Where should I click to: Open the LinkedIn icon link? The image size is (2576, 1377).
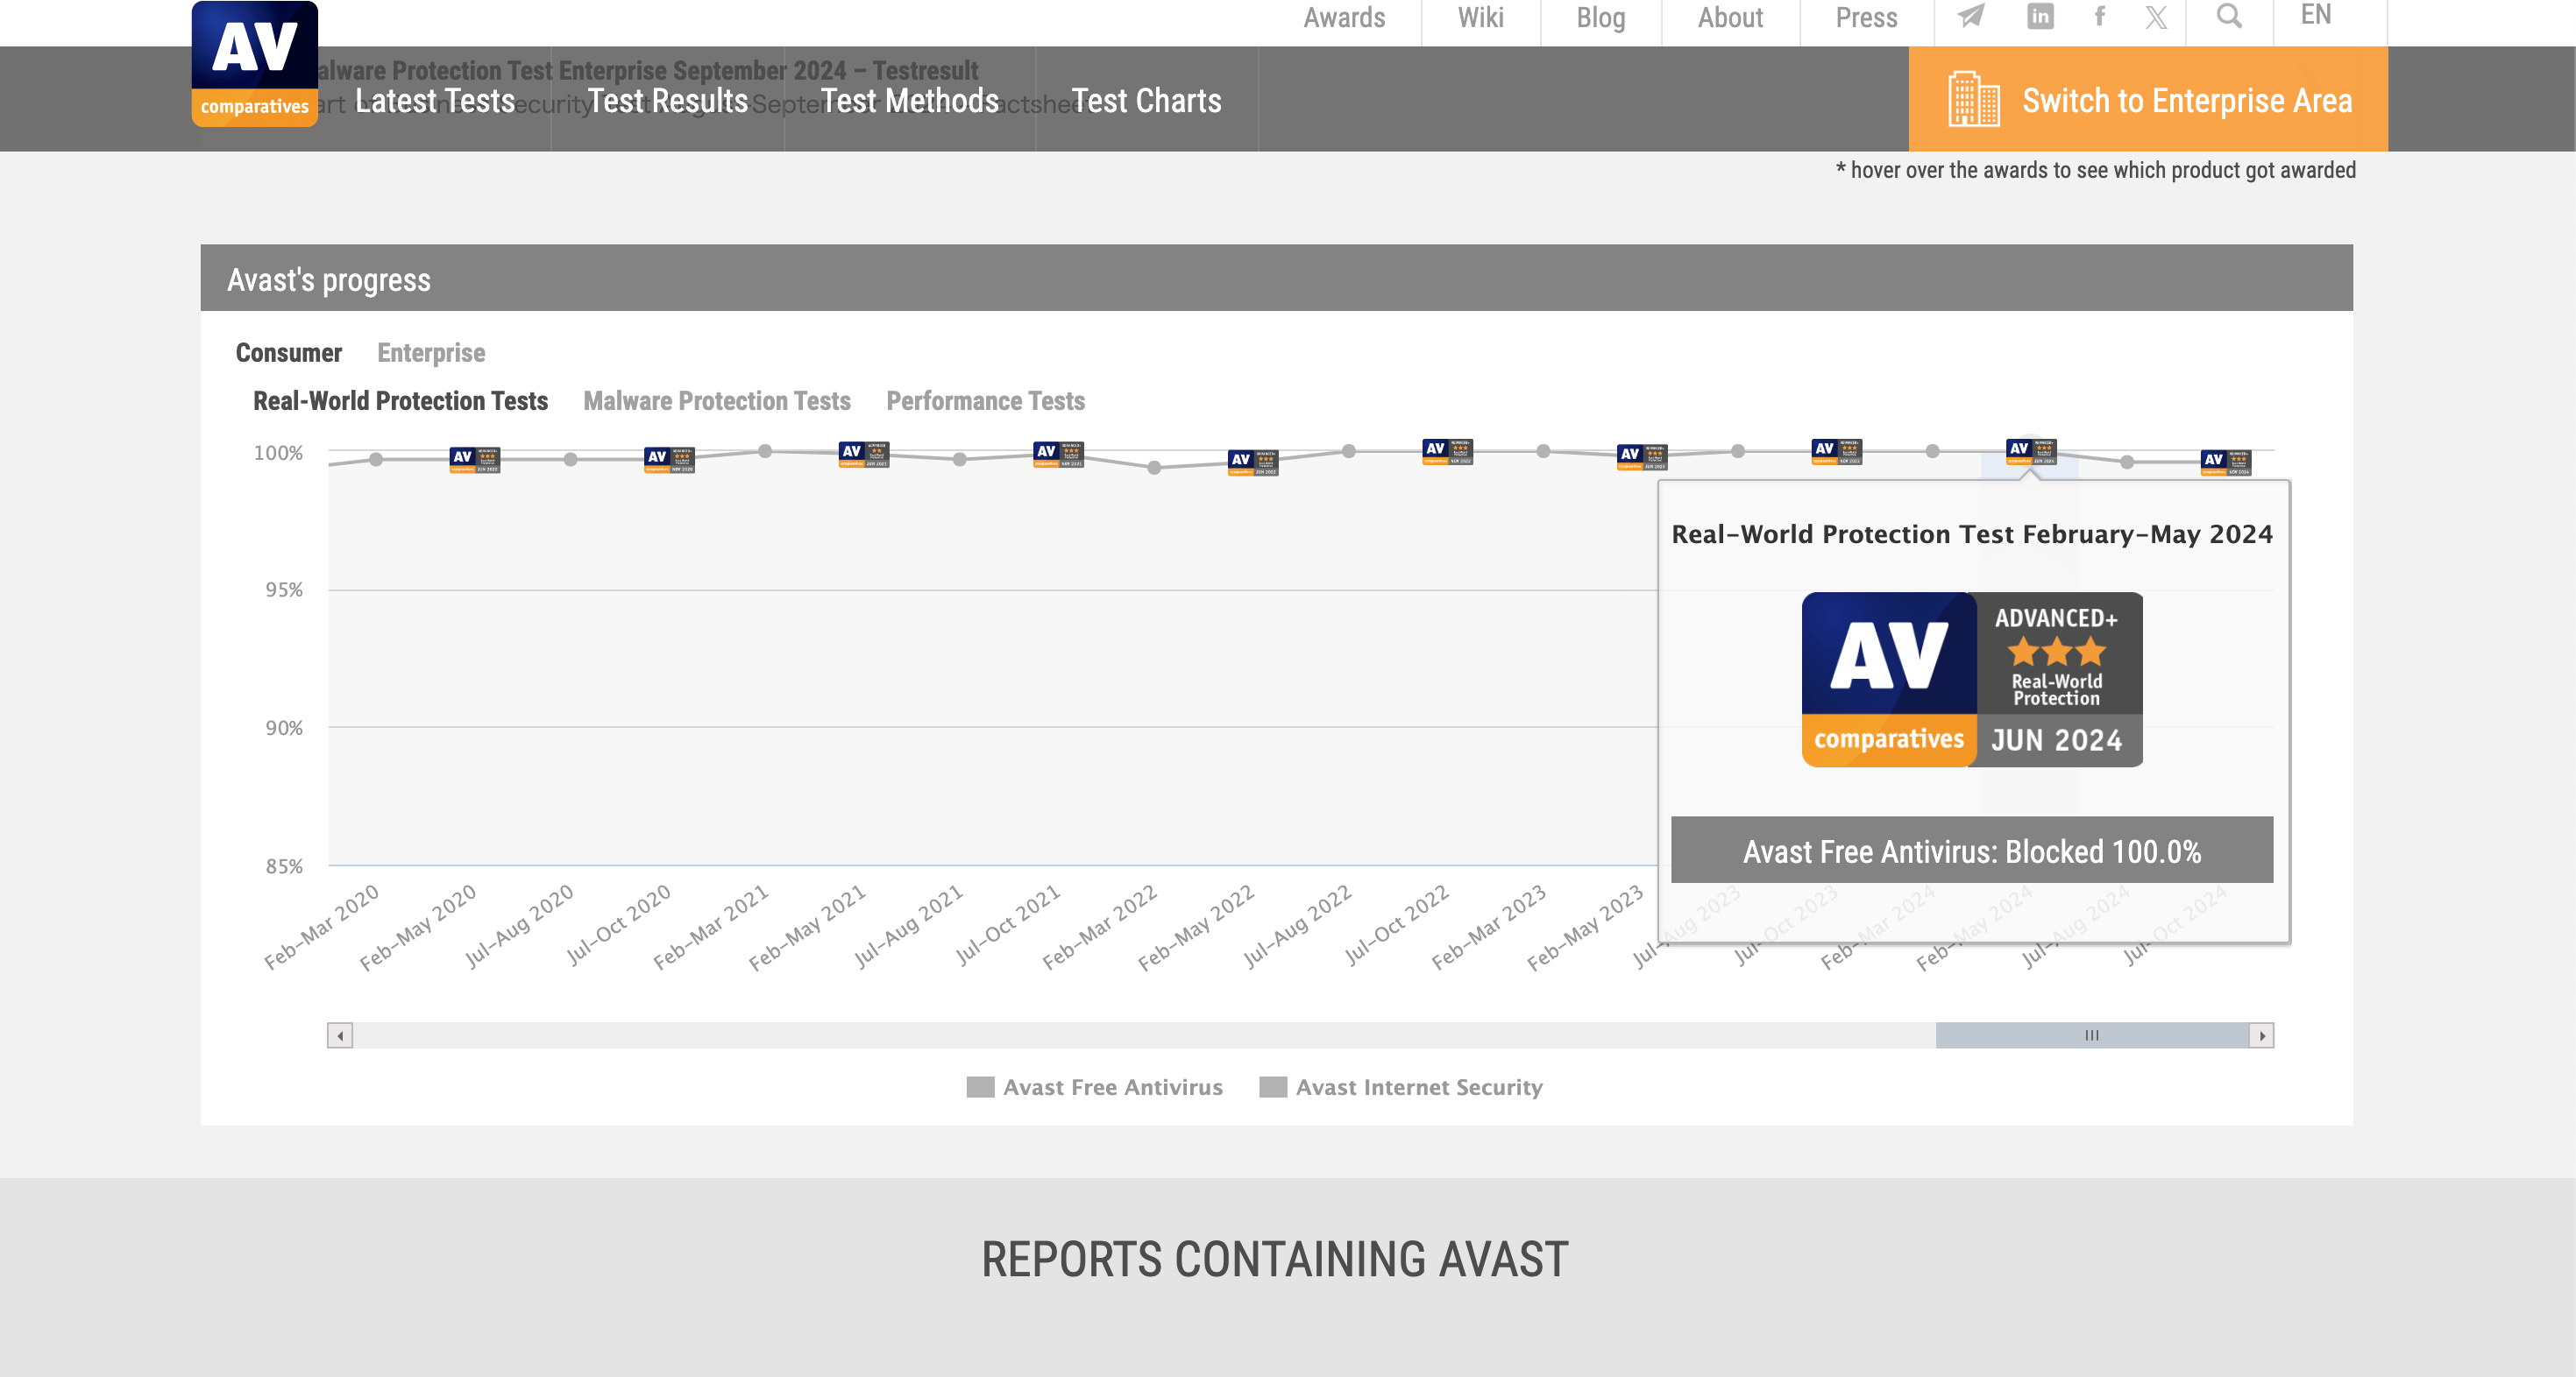tap(2040, 16)
